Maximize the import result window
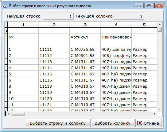Viewport: 167px width, 132px height. click(149, 6)
